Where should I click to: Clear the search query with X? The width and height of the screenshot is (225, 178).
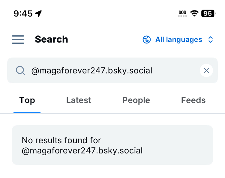tap(206, 70)
